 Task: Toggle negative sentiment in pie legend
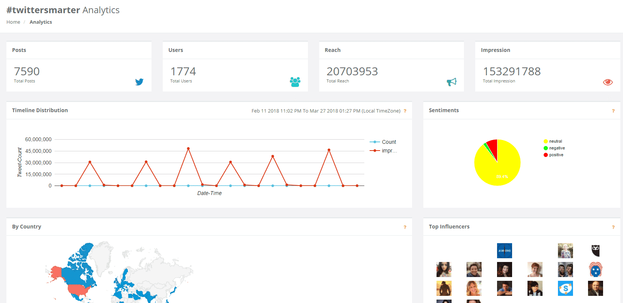pos(554,148)
